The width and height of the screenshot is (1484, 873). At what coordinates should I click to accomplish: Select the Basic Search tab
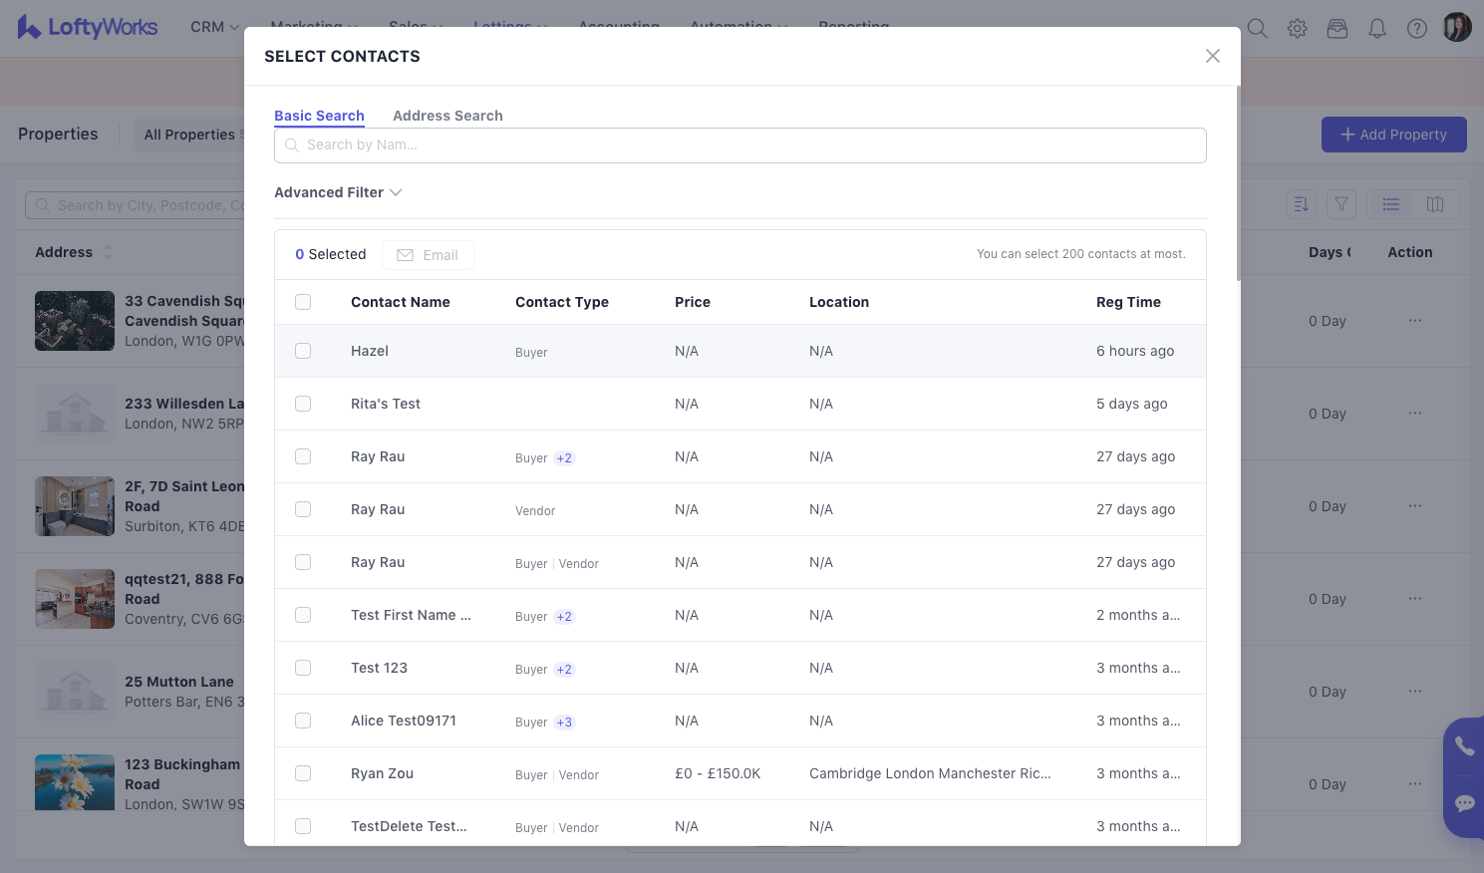point(319,116)
